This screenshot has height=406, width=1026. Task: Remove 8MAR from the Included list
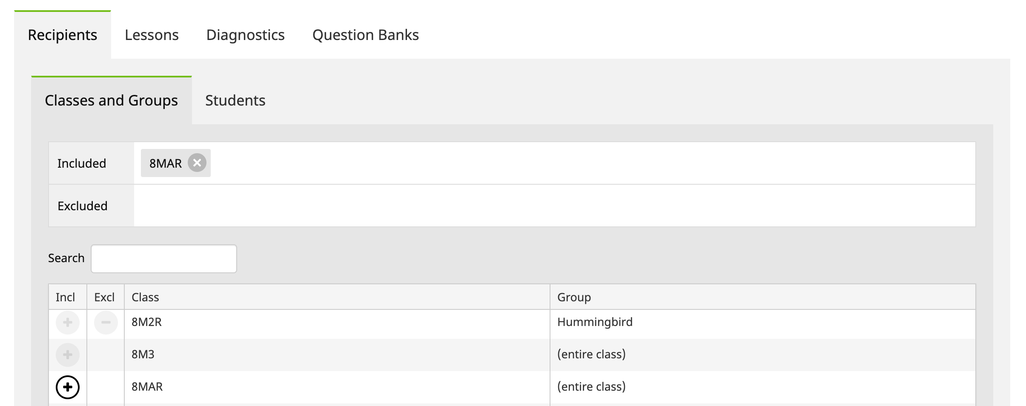197,163
